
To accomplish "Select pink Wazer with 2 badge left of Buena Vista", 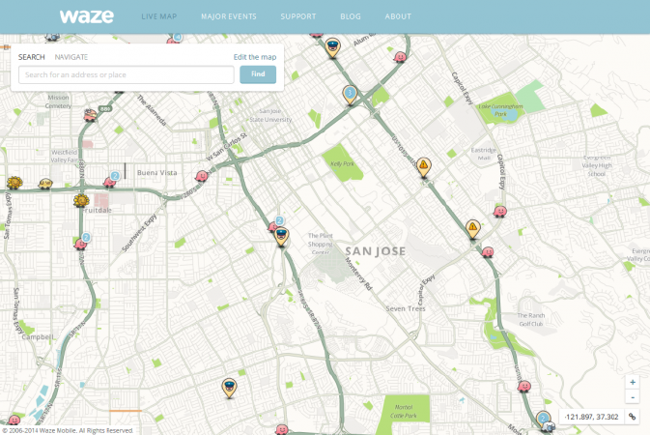I will point(110,182).
